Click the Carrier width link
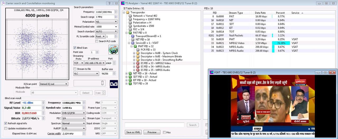The image size is (338, 139). [54, 133]
